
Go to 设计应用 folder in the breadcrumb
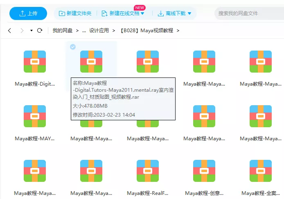click(99, 31)
